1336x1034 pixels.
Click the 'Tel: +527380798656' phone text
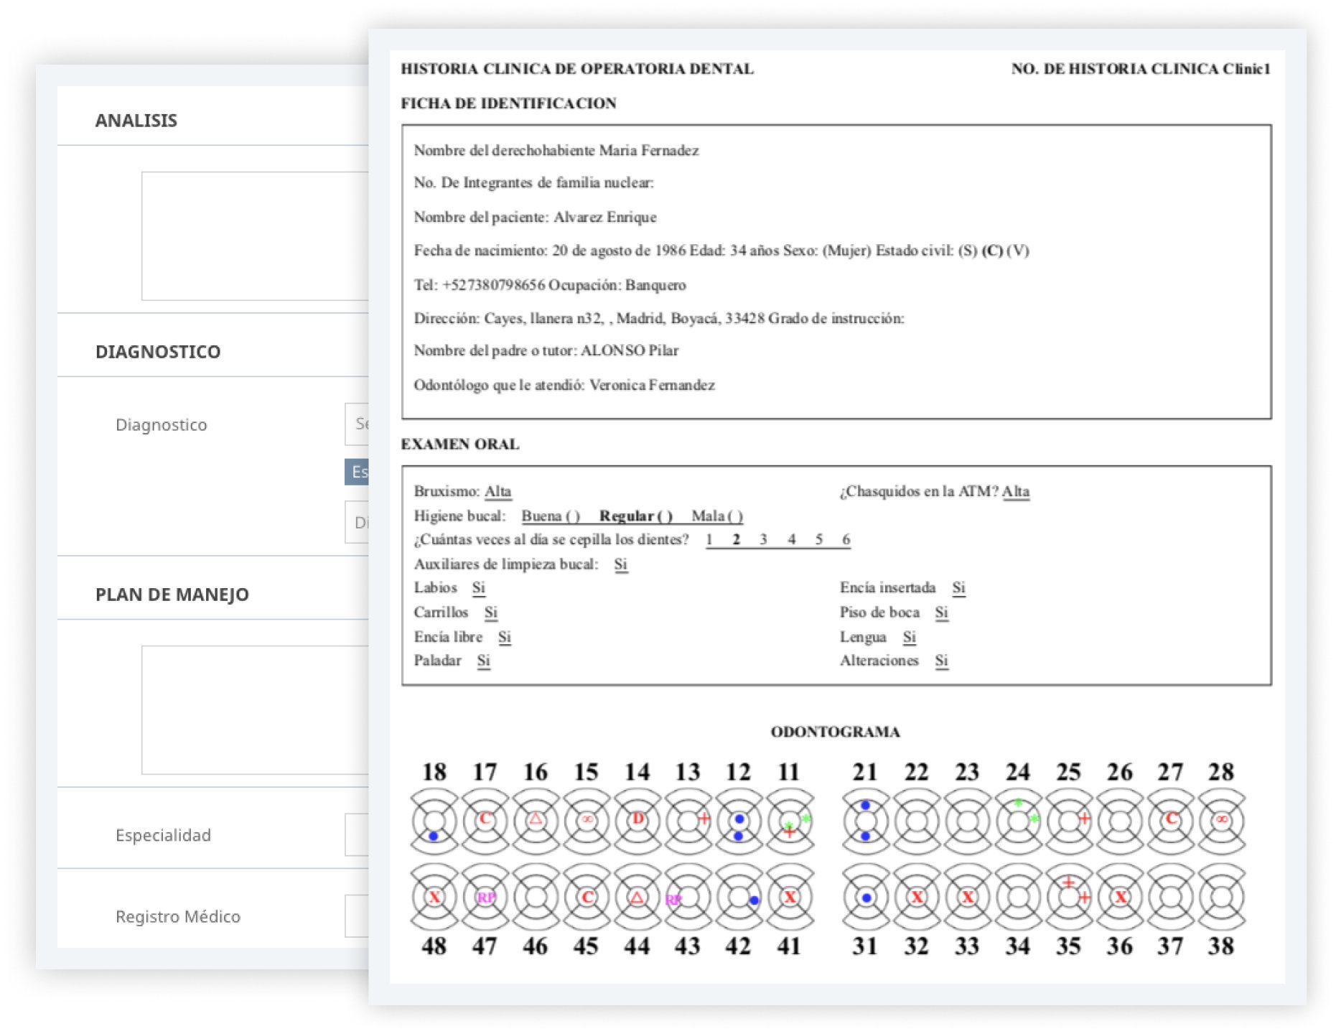(480, 285)
